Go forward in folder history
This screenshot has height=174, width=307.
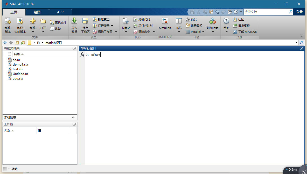[x=11, y=43]
